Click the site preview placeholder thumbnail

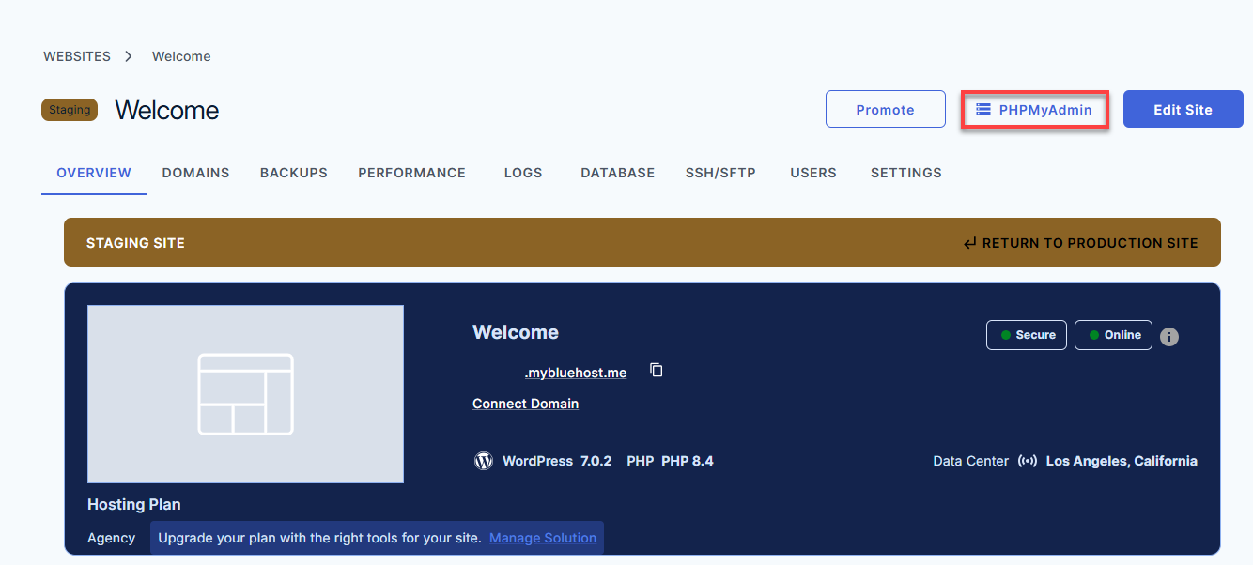pyautogui.click(x=245, y=394)
